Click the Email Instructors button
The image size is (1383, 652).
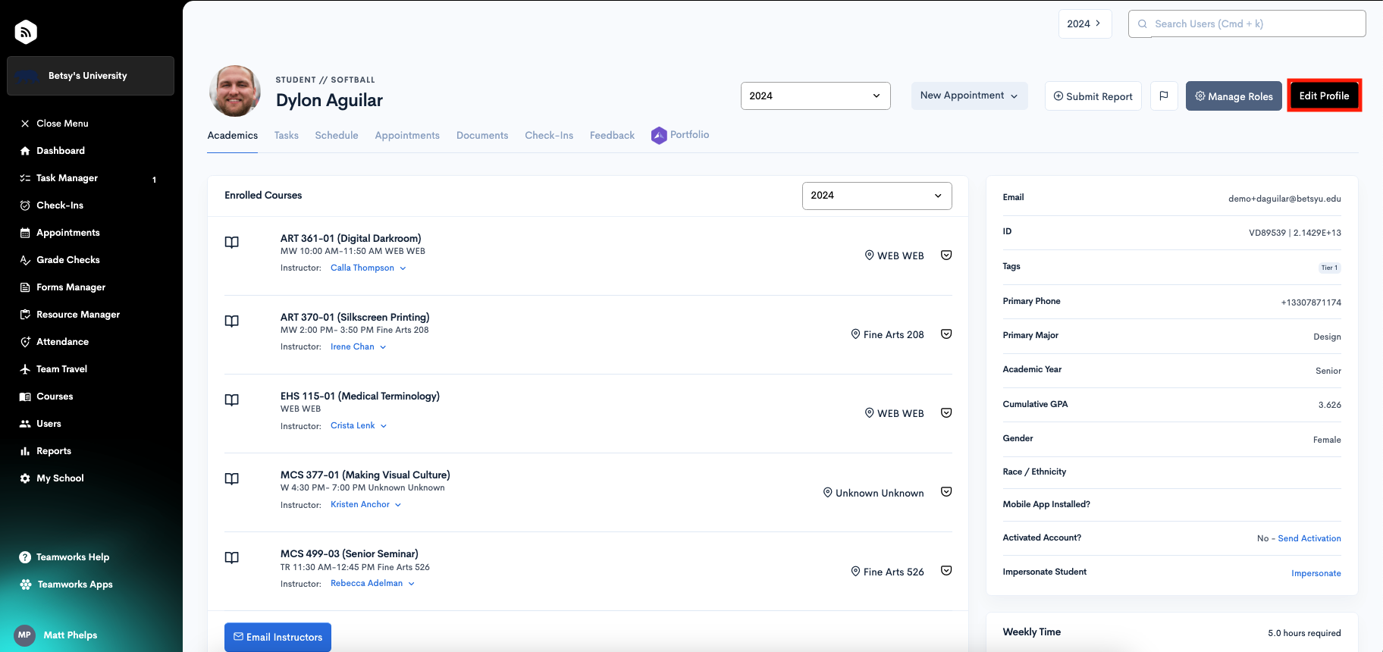[278, 637]
